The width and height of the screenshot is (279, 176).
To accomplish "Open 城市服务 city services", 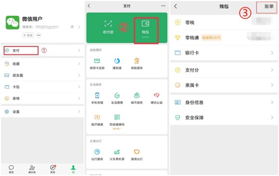I will tap(137, 98).
